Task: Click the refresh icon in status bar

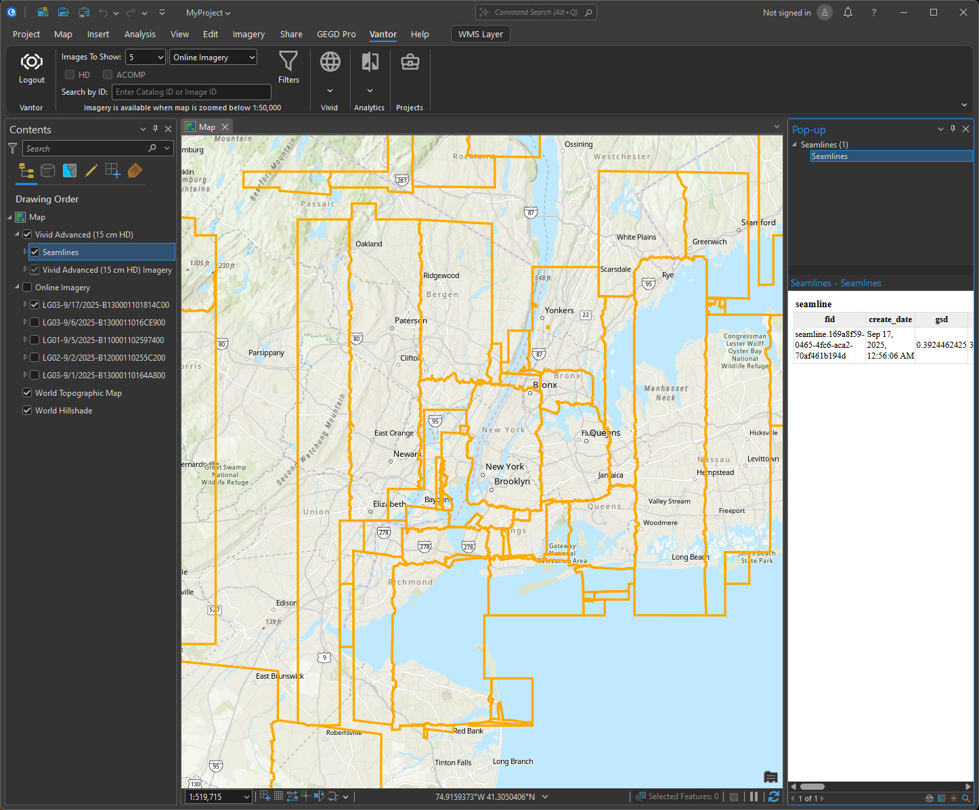Action: (x=774, y=796)
